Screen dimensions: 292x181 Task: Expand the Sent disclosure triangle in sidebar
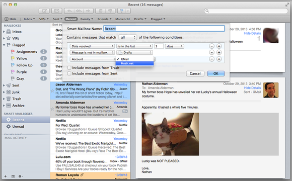(4, 85)
